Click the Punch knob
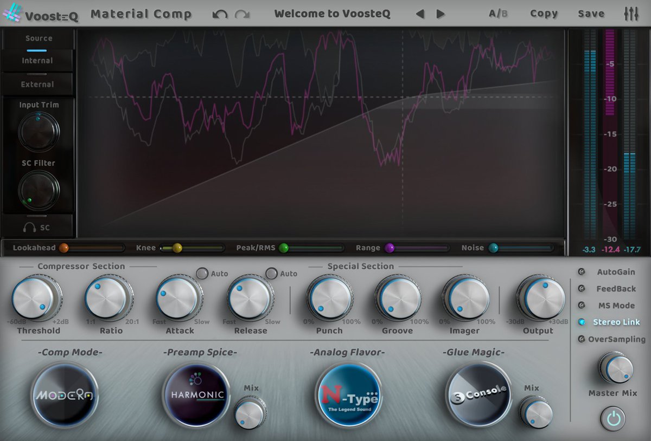This screenshot has height=441, width=651. click(x=329, y=299)
